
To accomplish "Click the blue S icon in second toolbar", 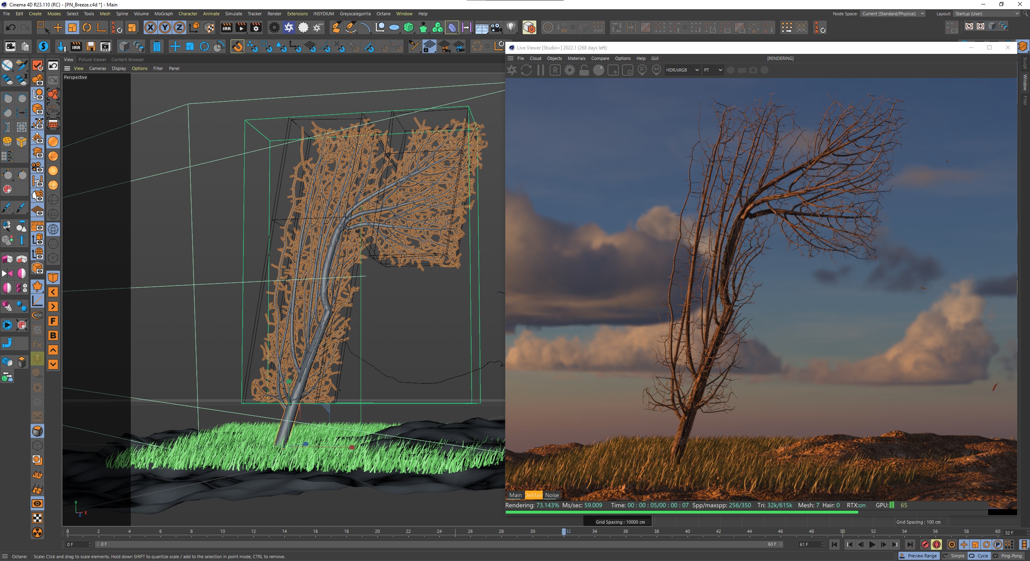I will (43, 47).
